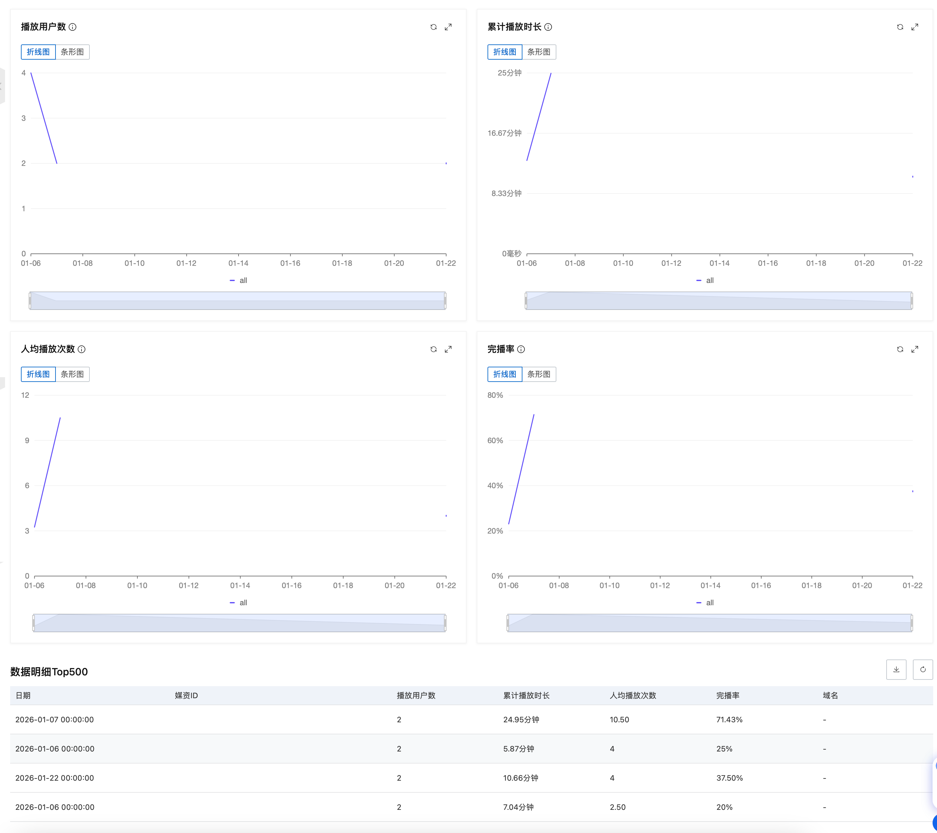Click the 播放用户数 chart range slider

click(238, 301)
